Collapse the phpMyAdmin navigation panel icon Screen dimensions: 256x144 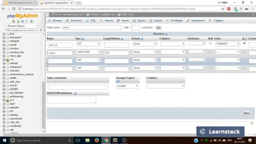point(47,15)
